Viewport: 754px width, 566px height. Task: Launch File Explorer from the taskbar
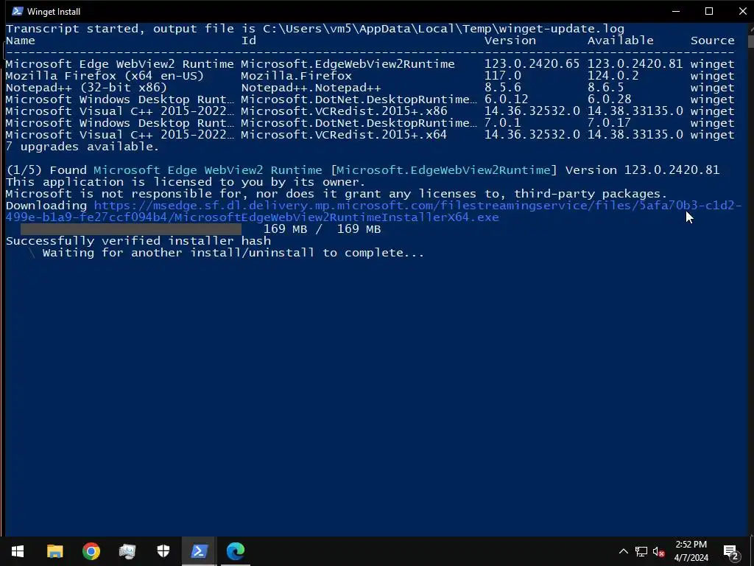(54, 551)
